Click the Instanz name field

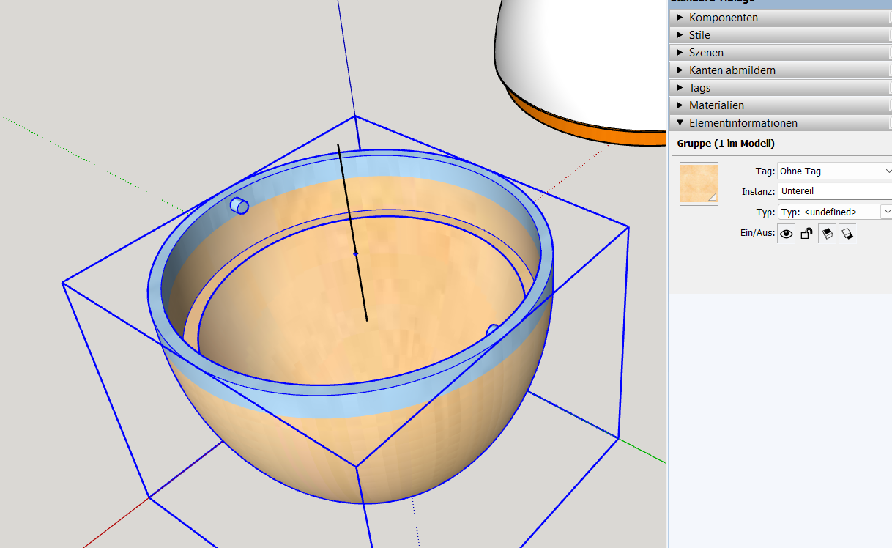[x=834, y=191]
